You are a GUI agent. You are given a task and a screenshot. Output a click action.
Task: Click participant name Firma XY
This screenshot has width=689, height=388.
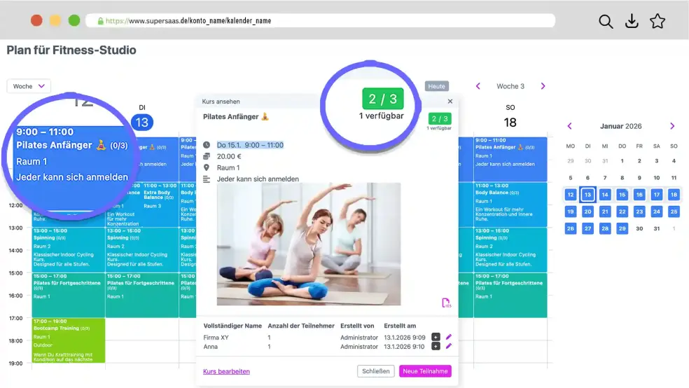[216, 338]
